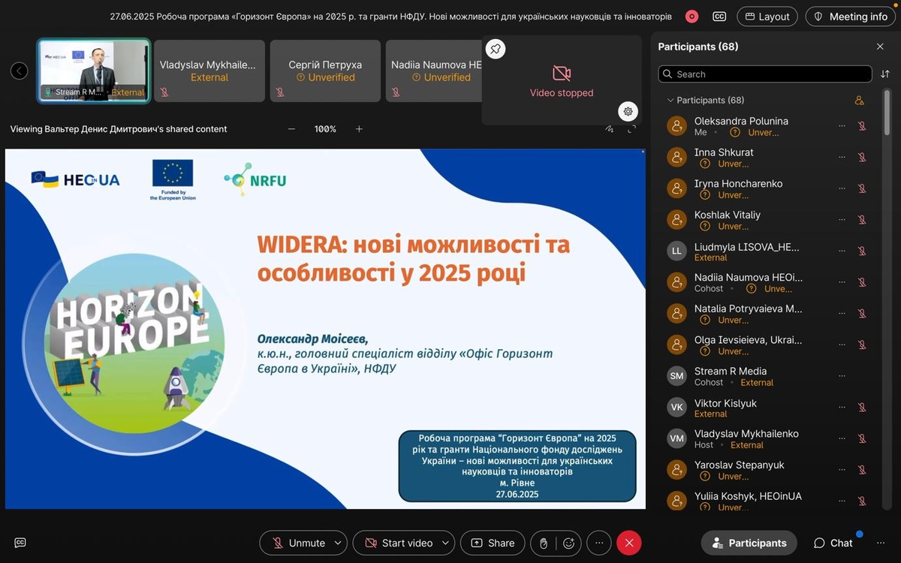Click the Share button
The image size is (901, 563).
coord(493,543)
